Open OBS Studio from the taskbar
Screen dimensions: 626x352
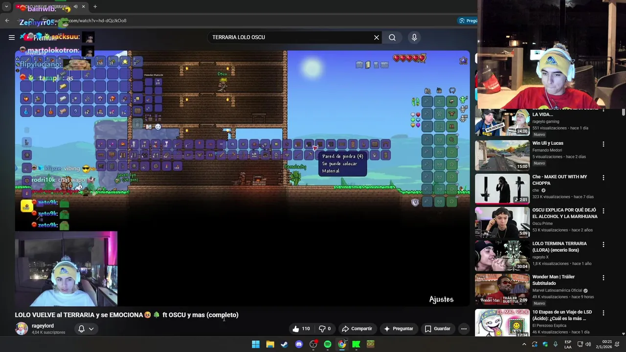click(313, 344)
